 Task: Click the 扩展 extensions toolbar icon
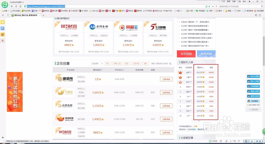(x=189, y=11)
